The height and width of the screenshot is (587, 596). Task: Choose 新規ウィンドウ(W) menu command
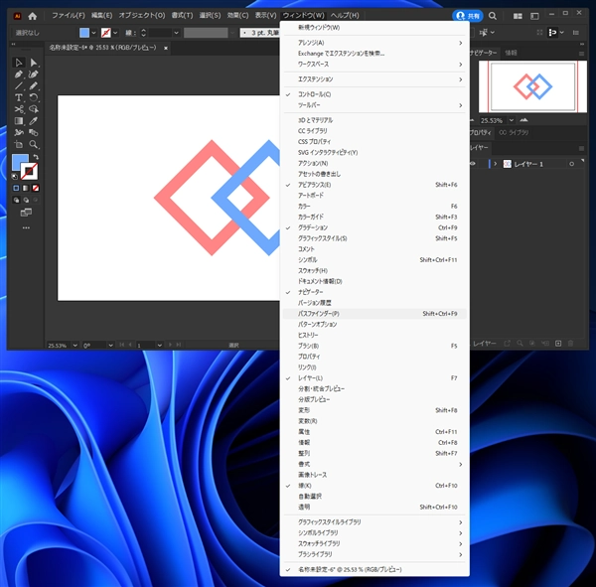pyautogui.click(x=374, y=28)
